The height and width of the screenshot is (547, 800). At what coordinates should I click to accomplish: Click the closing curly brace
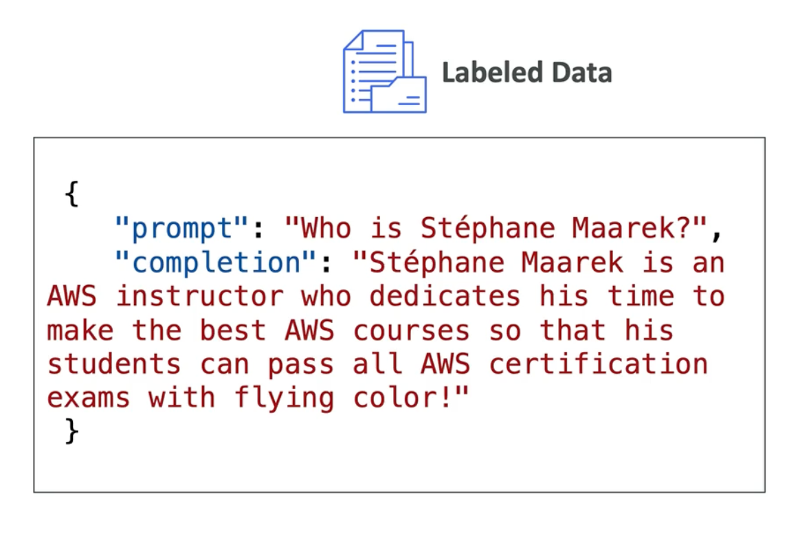coord(72,431)
